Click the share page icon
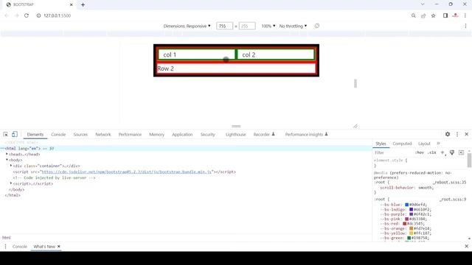472x265 pixels. coord(423,15)
